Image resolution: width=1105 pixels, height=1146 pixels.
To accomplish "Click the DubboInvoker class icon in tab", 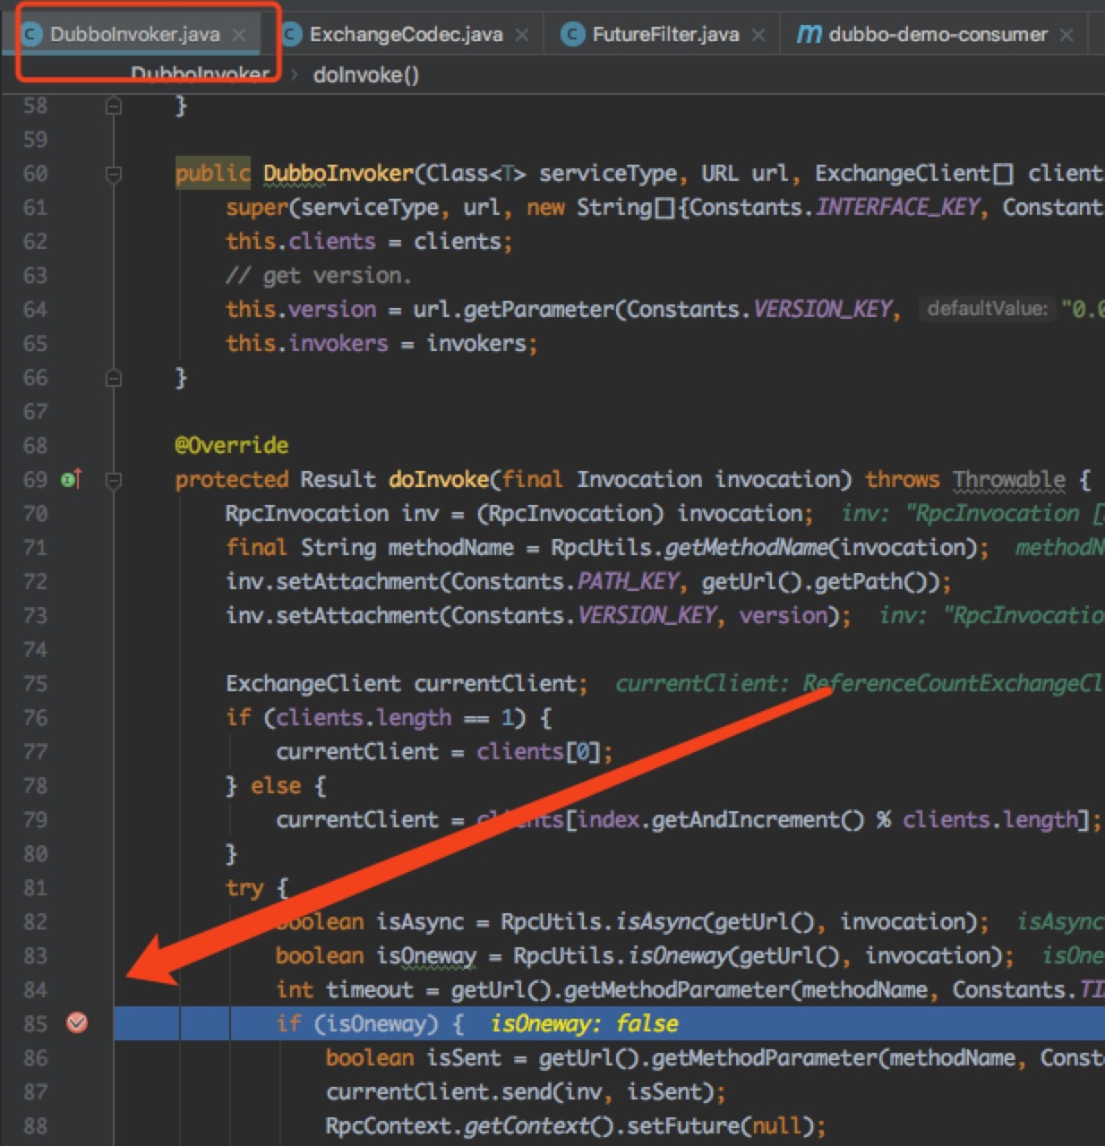I will [x=31, y=34].
